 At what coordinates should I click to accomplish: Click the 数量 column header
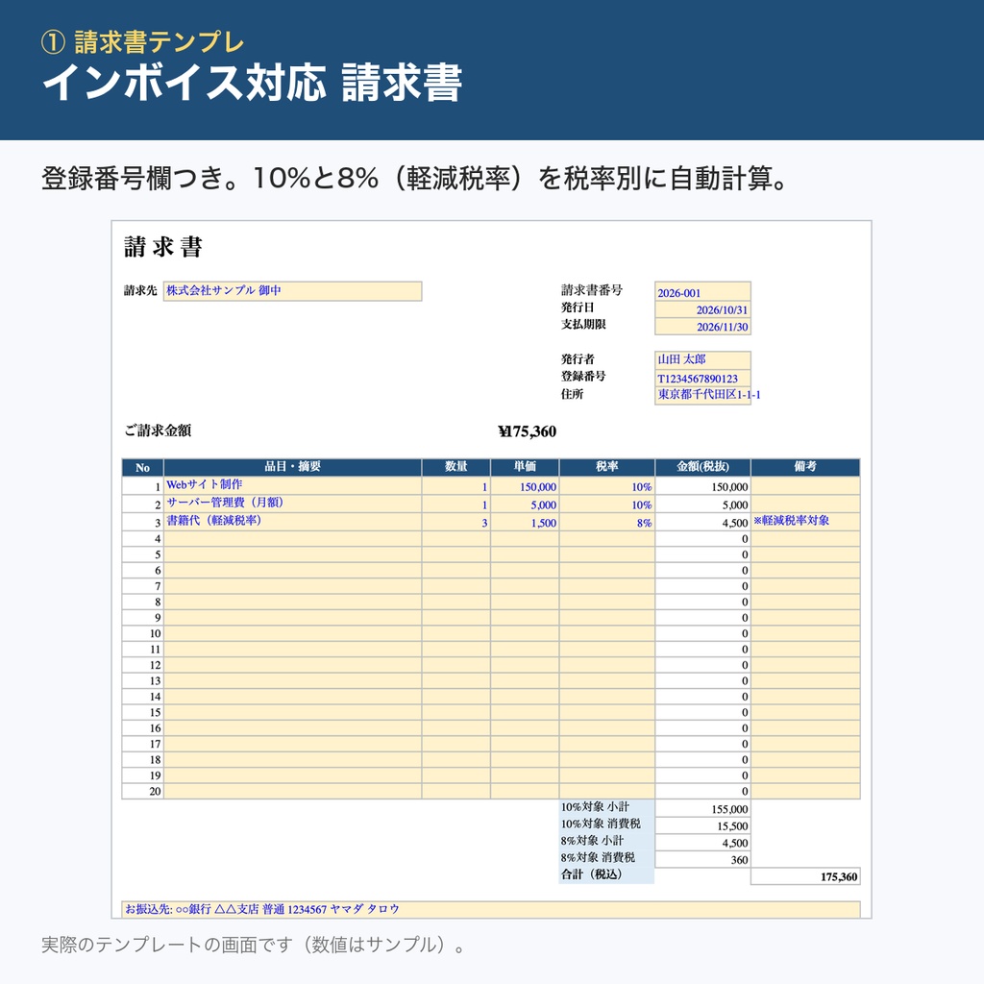point(456,467)
